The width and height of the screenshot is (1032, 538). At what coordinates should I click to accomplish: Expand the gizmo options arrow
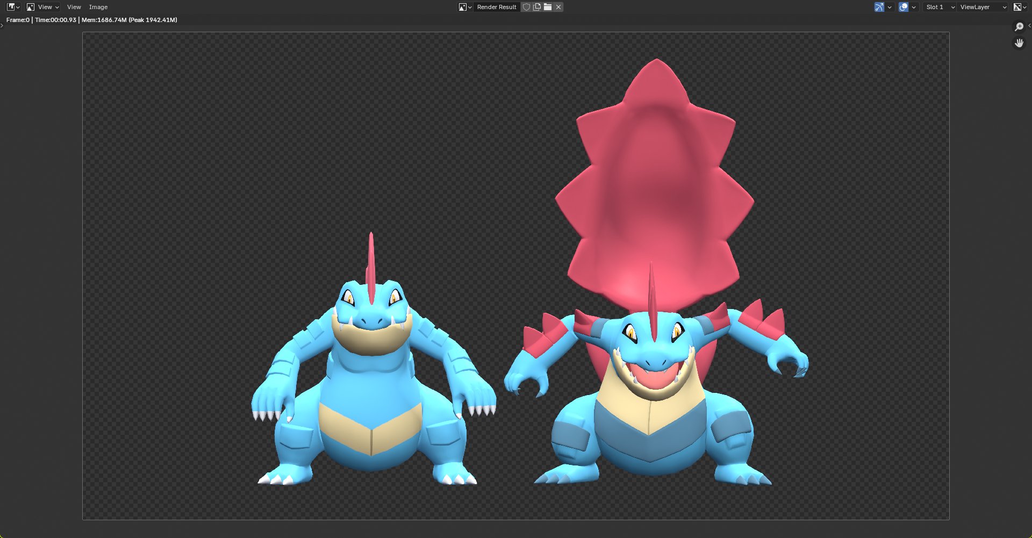pyautogui.click(x=890, y=7)
